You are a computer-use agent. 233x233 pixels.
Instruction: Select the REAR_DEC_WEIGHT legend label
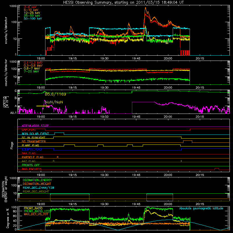point(36,192)
